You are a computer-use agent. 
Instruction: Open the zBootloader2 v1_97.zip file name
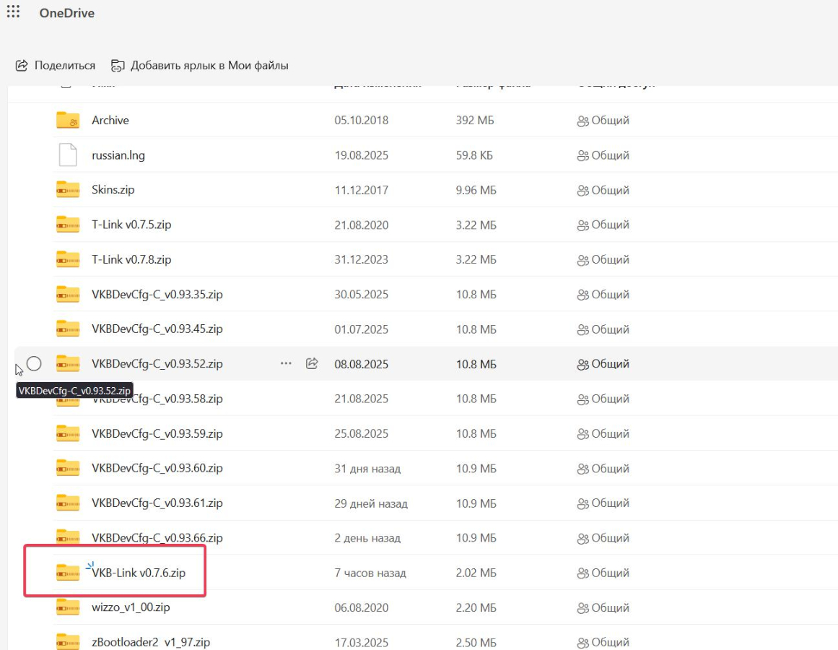point(150,642)
